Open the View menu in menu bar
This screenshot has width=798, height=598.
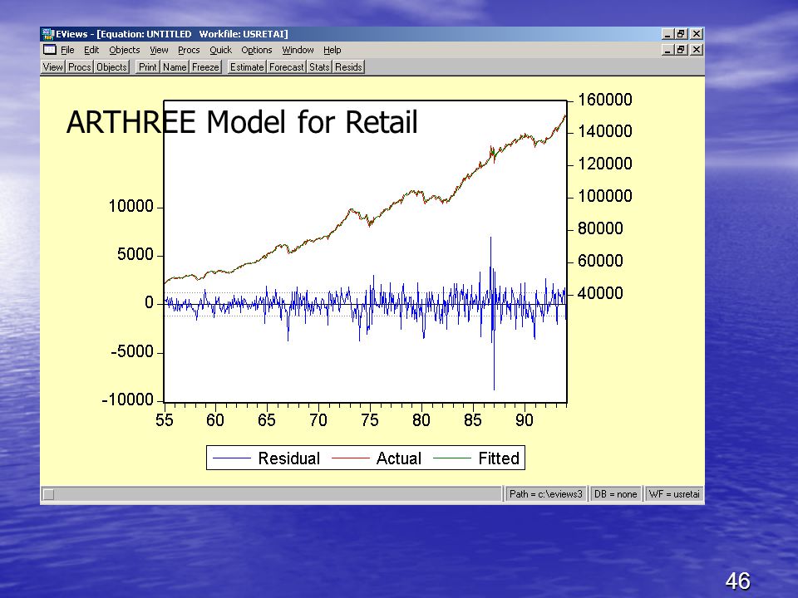[159, 50]
